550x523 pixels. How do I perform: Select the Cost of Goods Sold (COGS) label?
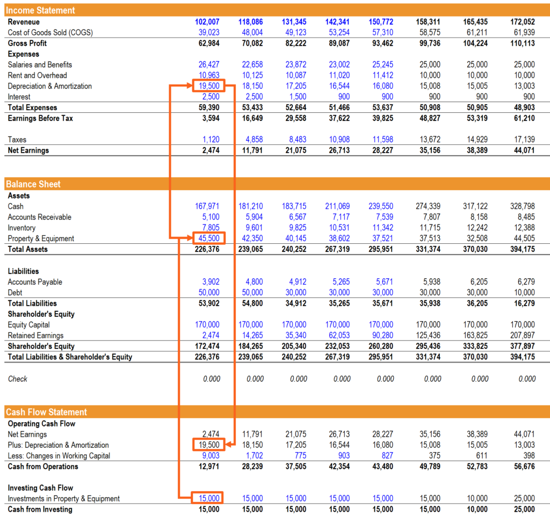(x=51, y=32)
